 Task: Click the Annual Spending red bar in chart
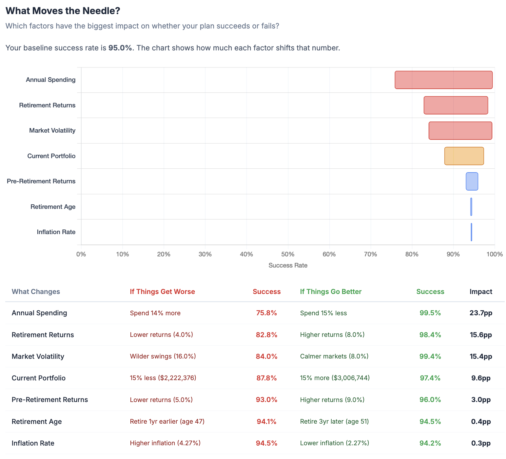(443, 80)
